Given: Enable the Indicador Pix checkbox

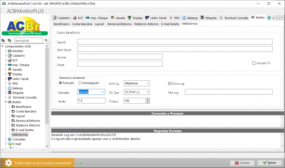Looking at the screenshot, I should pos(254,63).
